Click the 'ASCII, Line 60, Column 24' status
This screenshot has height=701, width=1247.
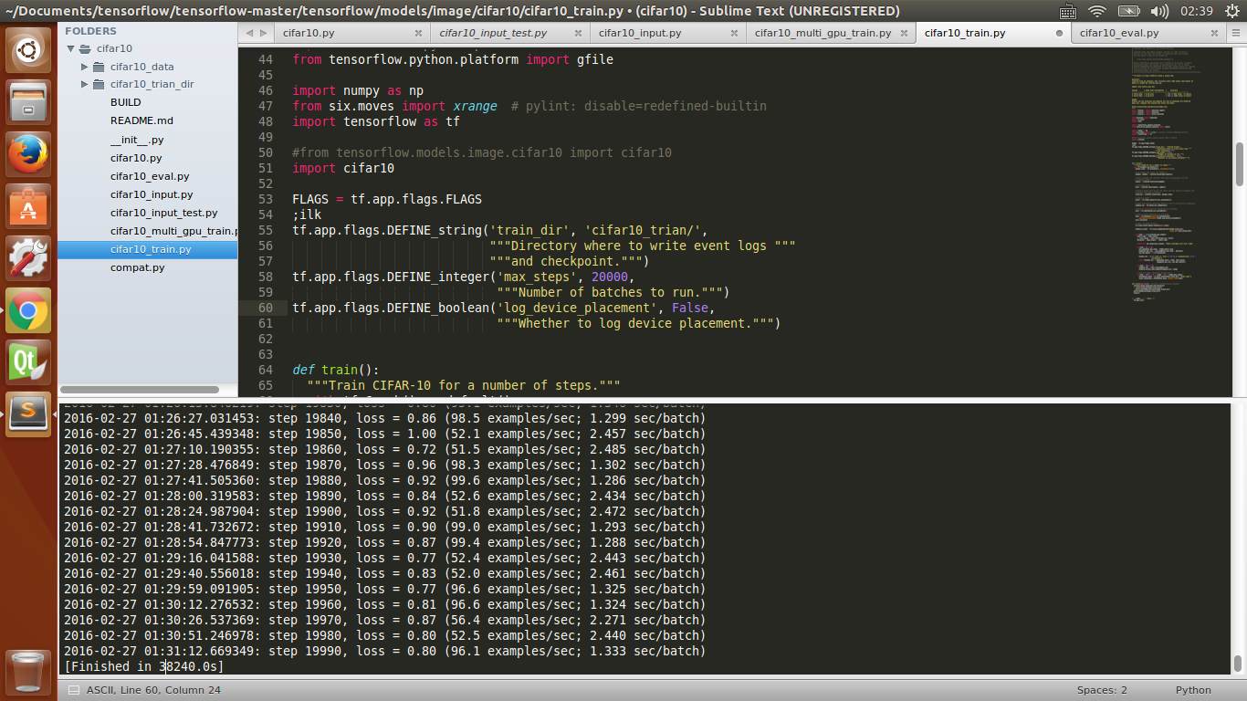point(153,690)
